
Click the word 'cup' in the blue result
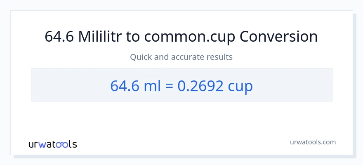[240, 85]
